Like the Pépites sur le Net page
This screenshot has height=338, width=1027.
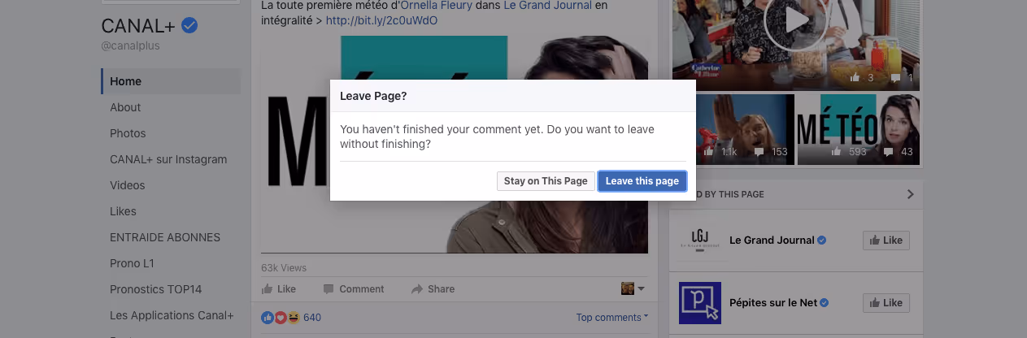tap(886, 303)
